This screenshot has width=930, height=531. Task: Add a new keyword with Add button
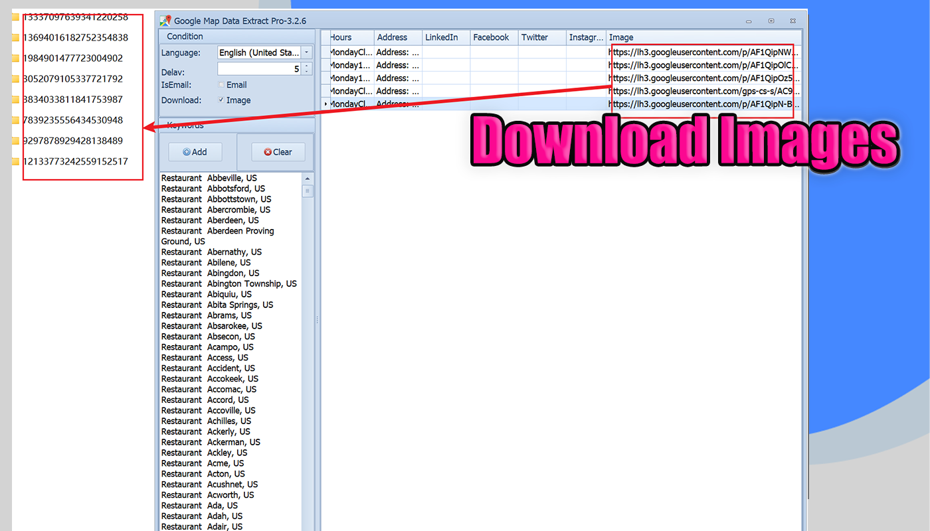pyautogui.click(x=195, y=152)
